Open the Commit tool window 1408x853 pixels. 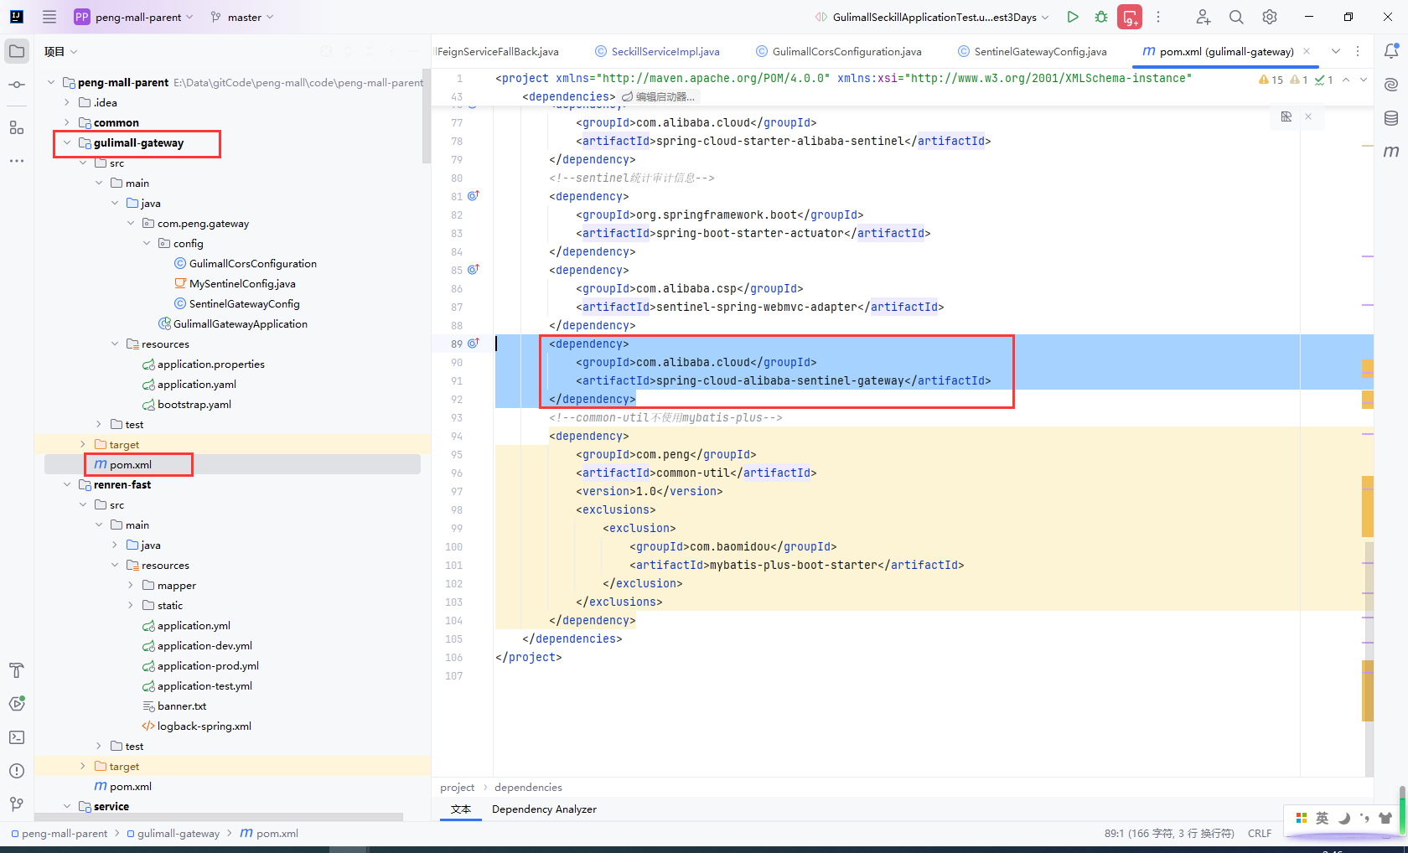(x=17, y=85)
